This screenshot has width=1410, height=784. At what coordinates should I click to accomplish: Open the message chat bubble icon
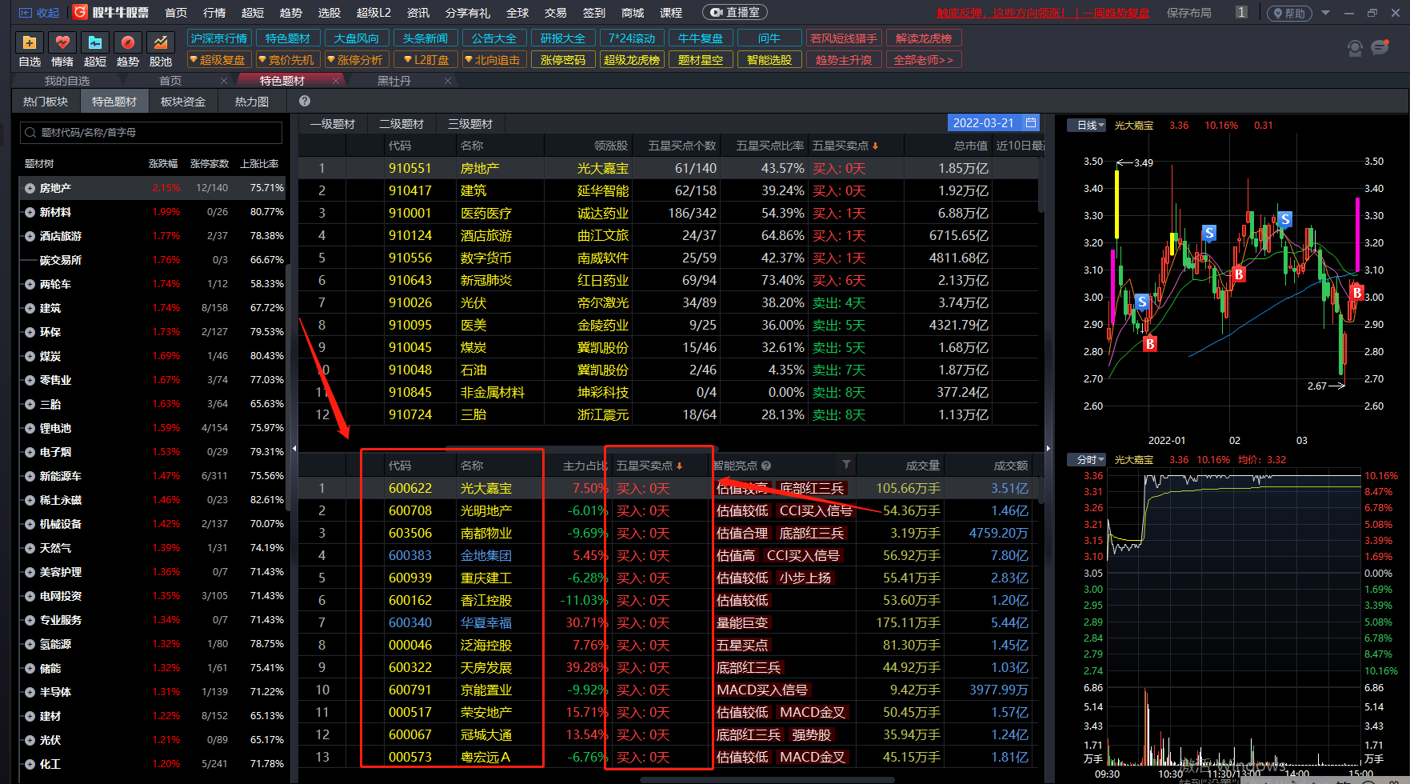pyautogui.click(x=1380, y=48)
